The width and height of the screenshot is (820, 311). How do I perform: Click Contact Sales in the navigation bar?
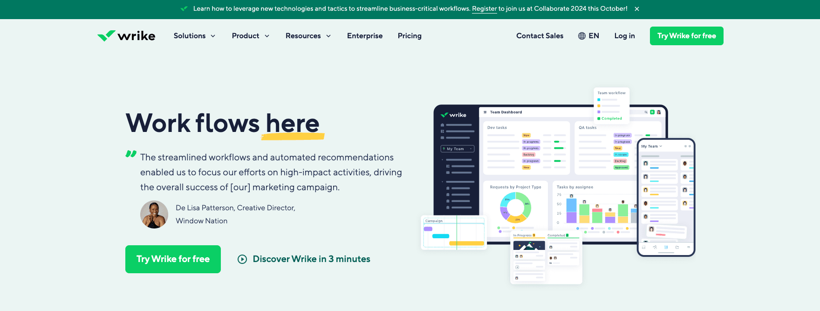[540, 36]
